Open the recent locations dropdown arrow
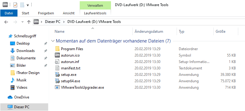The height and width of the screenshot is (111, 245). tap(22, 22)
